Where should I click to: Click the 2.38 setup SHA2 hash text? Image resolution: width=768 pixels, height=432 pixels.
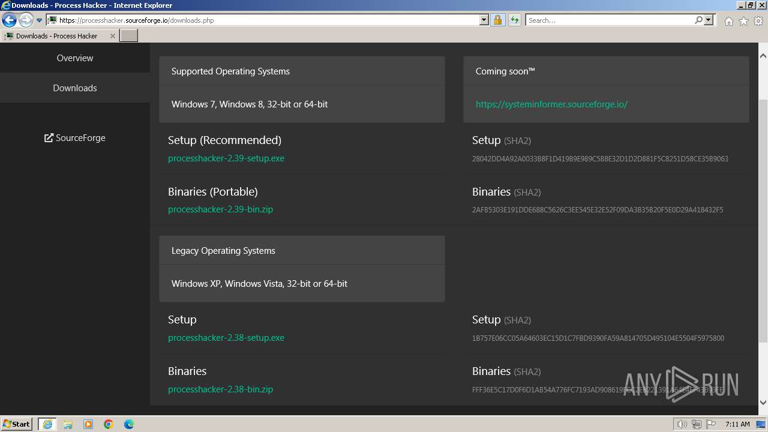pos(598,338)
